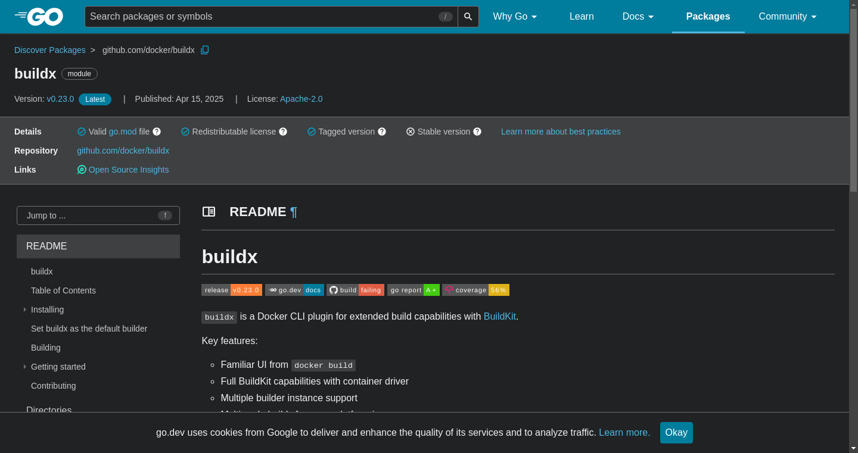Open the go.dev docs badge
The width and height of the screenshot is (858, 453).
(294, 290)
